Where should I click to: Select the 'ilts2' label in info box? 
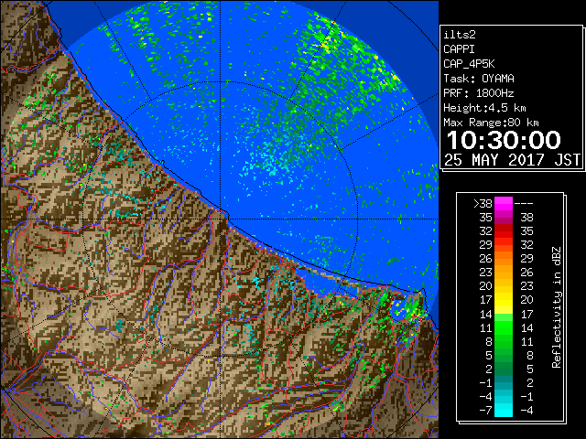[x=460, y=35]
